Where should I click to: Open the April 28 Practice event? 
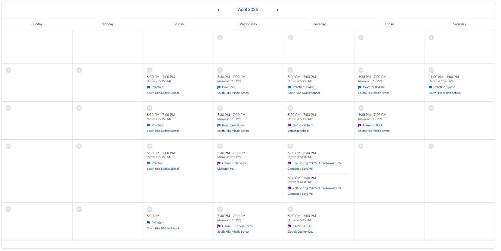point(157,223)
